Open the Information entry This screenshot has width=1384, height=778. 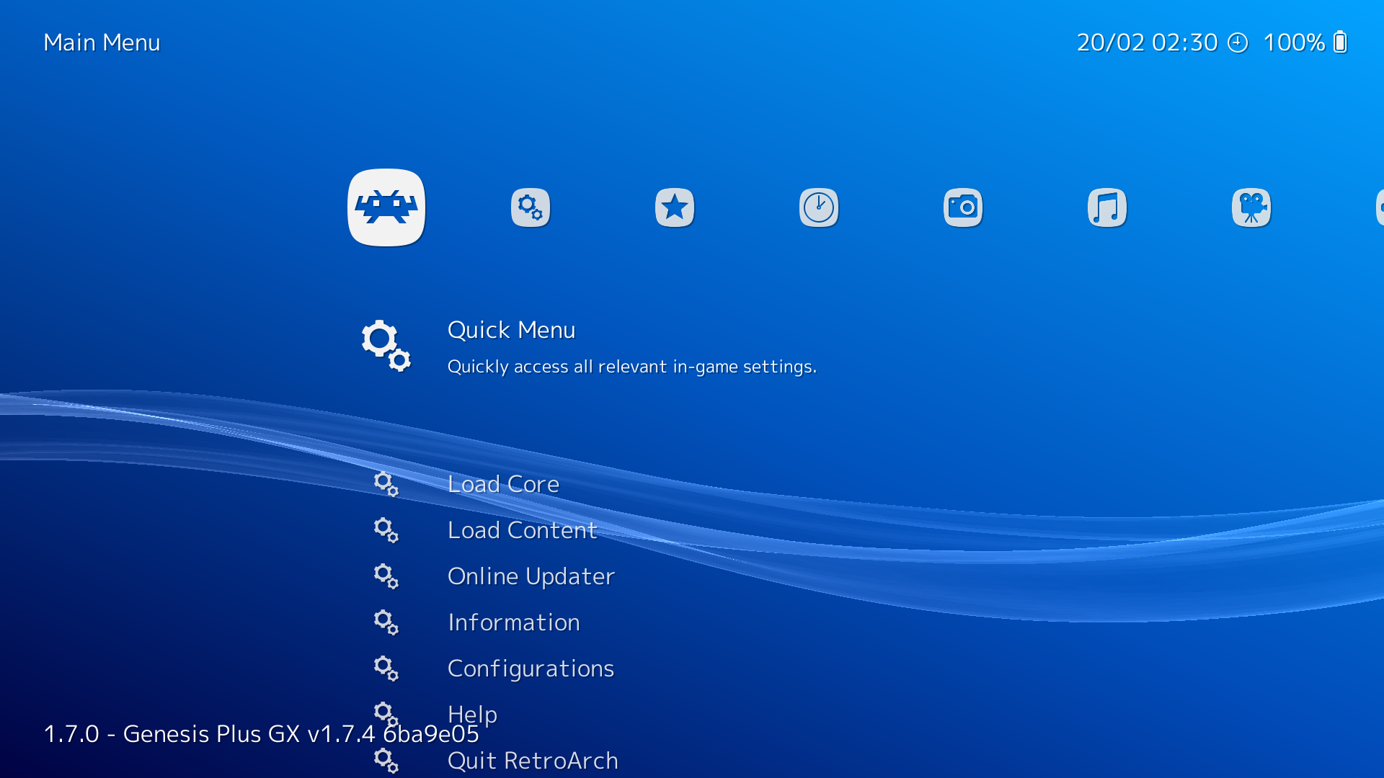(513, 622)
